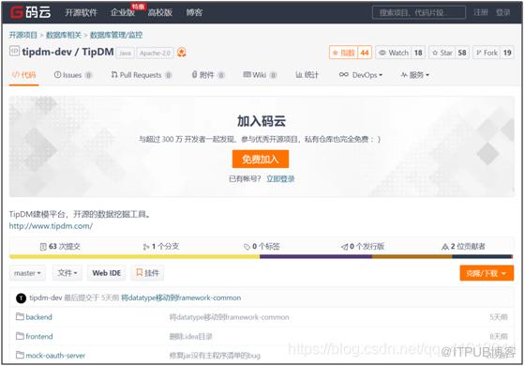Switch to the 代码 tab
Viewport: 525px width, 366px height.
coord(23,75)
